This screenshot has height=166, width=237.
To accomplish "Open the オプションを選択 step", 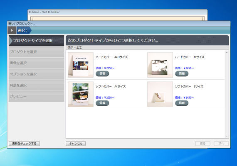I will (x=36, y=74).
